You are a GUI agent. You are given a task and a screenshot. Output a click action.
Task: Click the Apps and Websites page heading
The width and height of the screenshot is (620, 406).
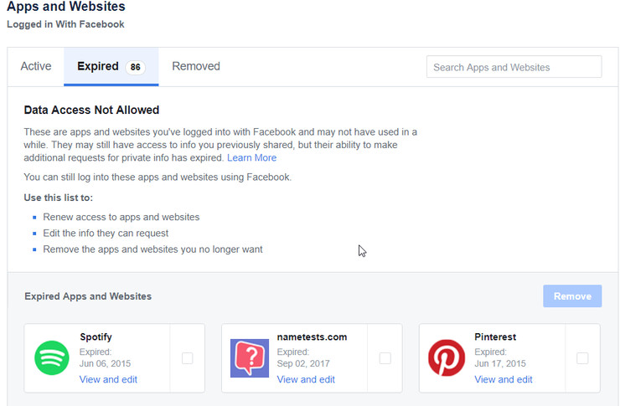tap(65, 7)
